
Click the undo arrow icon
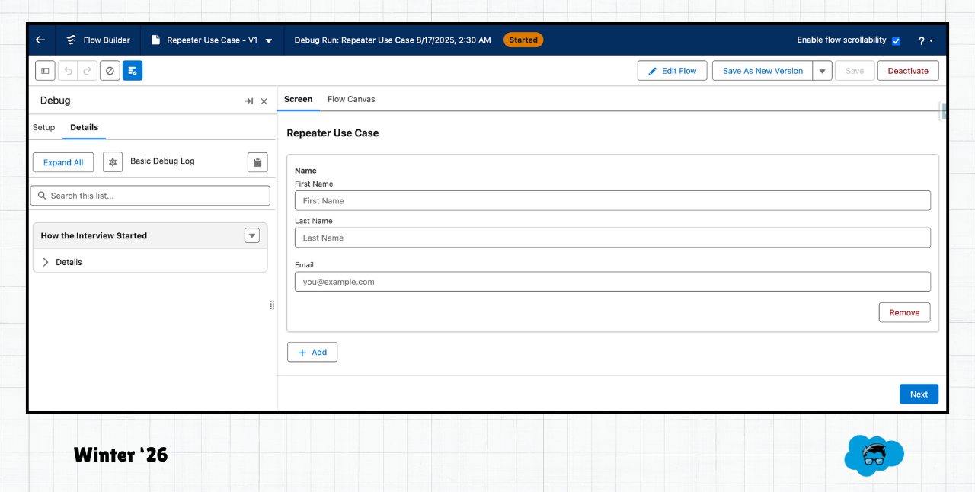69,71
